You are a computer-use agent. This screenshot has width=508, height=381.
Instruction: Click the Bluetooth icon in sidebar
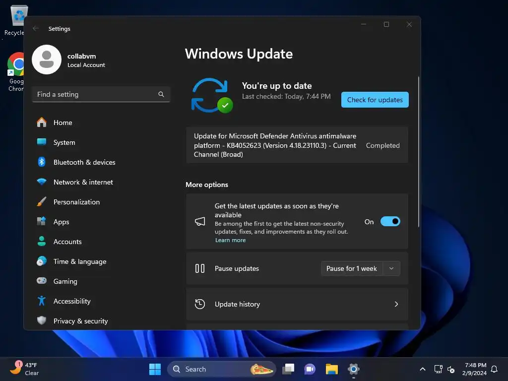coord(42,162)
